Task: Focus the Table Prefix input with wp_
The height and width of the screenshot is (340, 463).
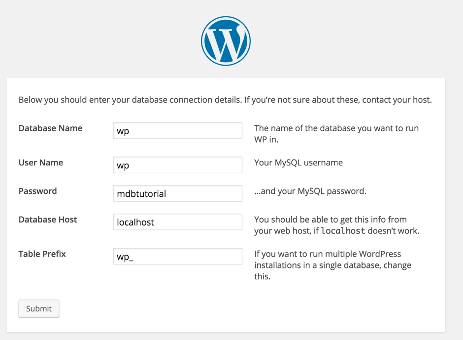Action: (x=177, y=257)
